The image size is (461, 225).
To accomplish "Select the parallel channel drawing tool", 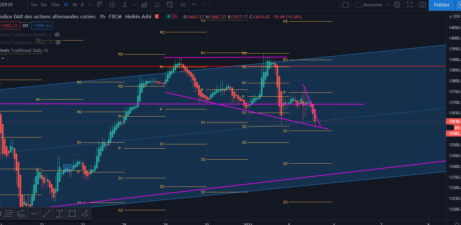I will pyautogui.click(x=85, y=214).
